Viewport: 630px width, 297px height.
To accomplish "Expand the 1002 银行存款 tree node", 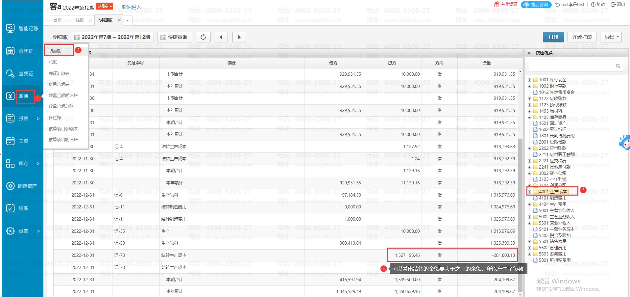I will pos(529,86).
